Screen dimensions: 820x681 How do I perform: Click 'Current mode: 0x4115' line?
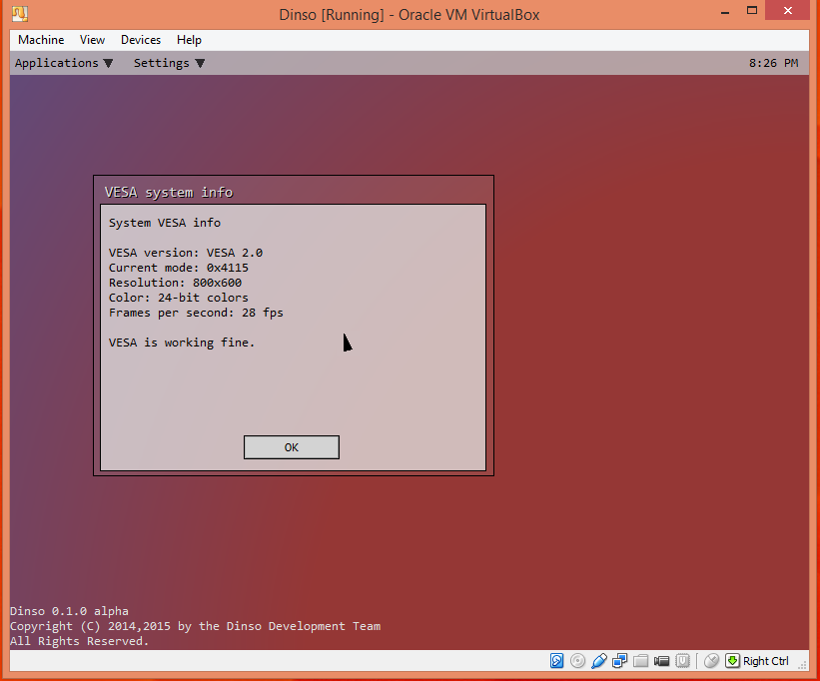coord(179,268)
